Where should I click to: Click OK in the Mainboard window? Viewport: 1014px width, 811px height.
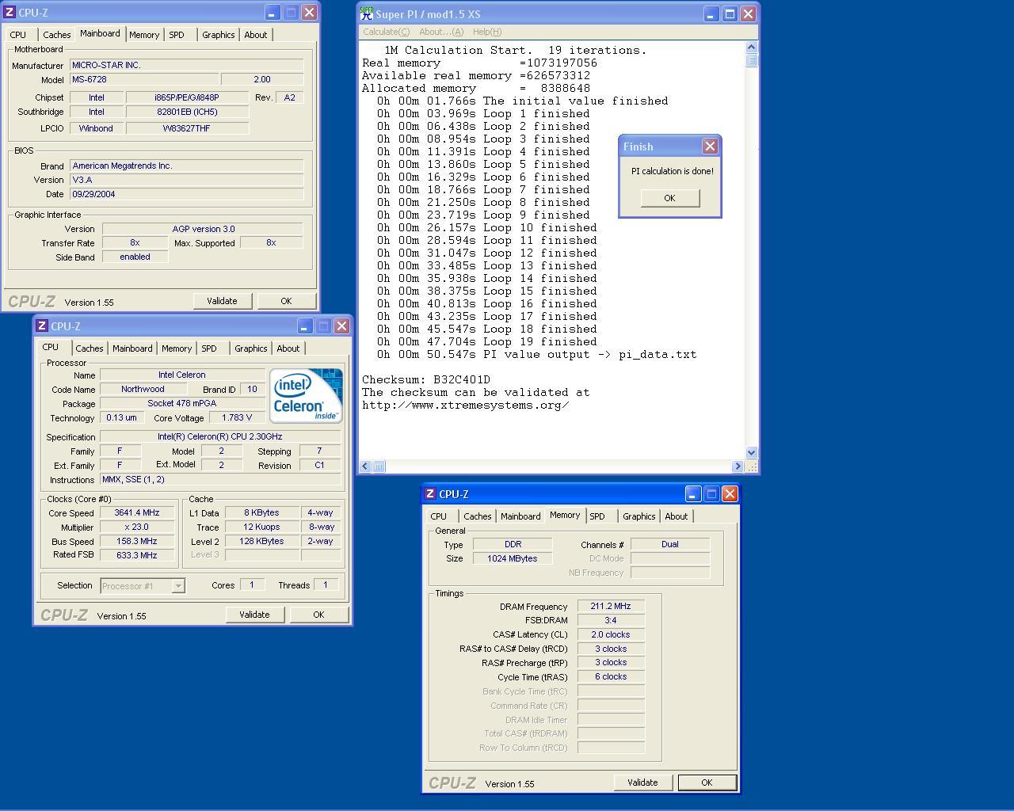[286, 301]
